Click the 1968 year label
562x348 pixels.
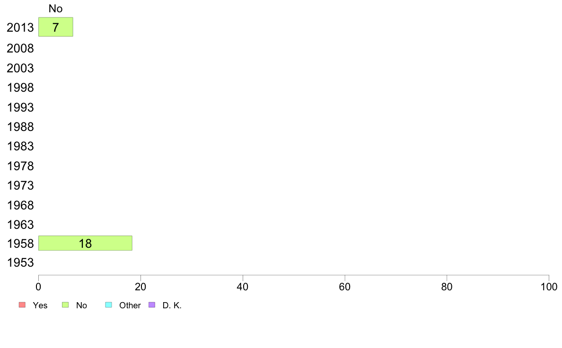(x=20, y=205)
